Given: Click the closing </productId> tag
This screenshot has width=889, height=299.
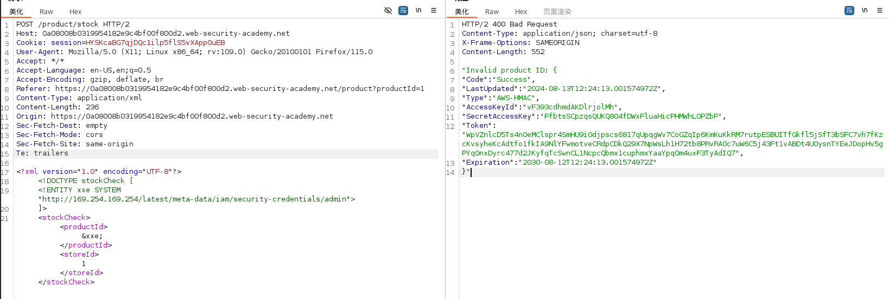Looking at the screenshot, I should 86,245.
